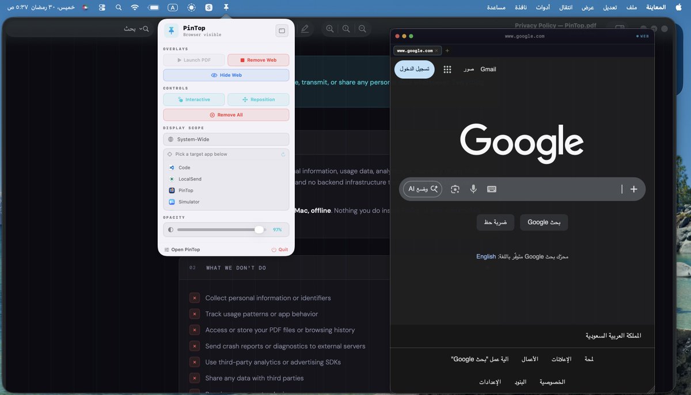The height and width of the screenshot is (395, 691).
Task: Click the بحث Google search button
Action: point(544,222)
